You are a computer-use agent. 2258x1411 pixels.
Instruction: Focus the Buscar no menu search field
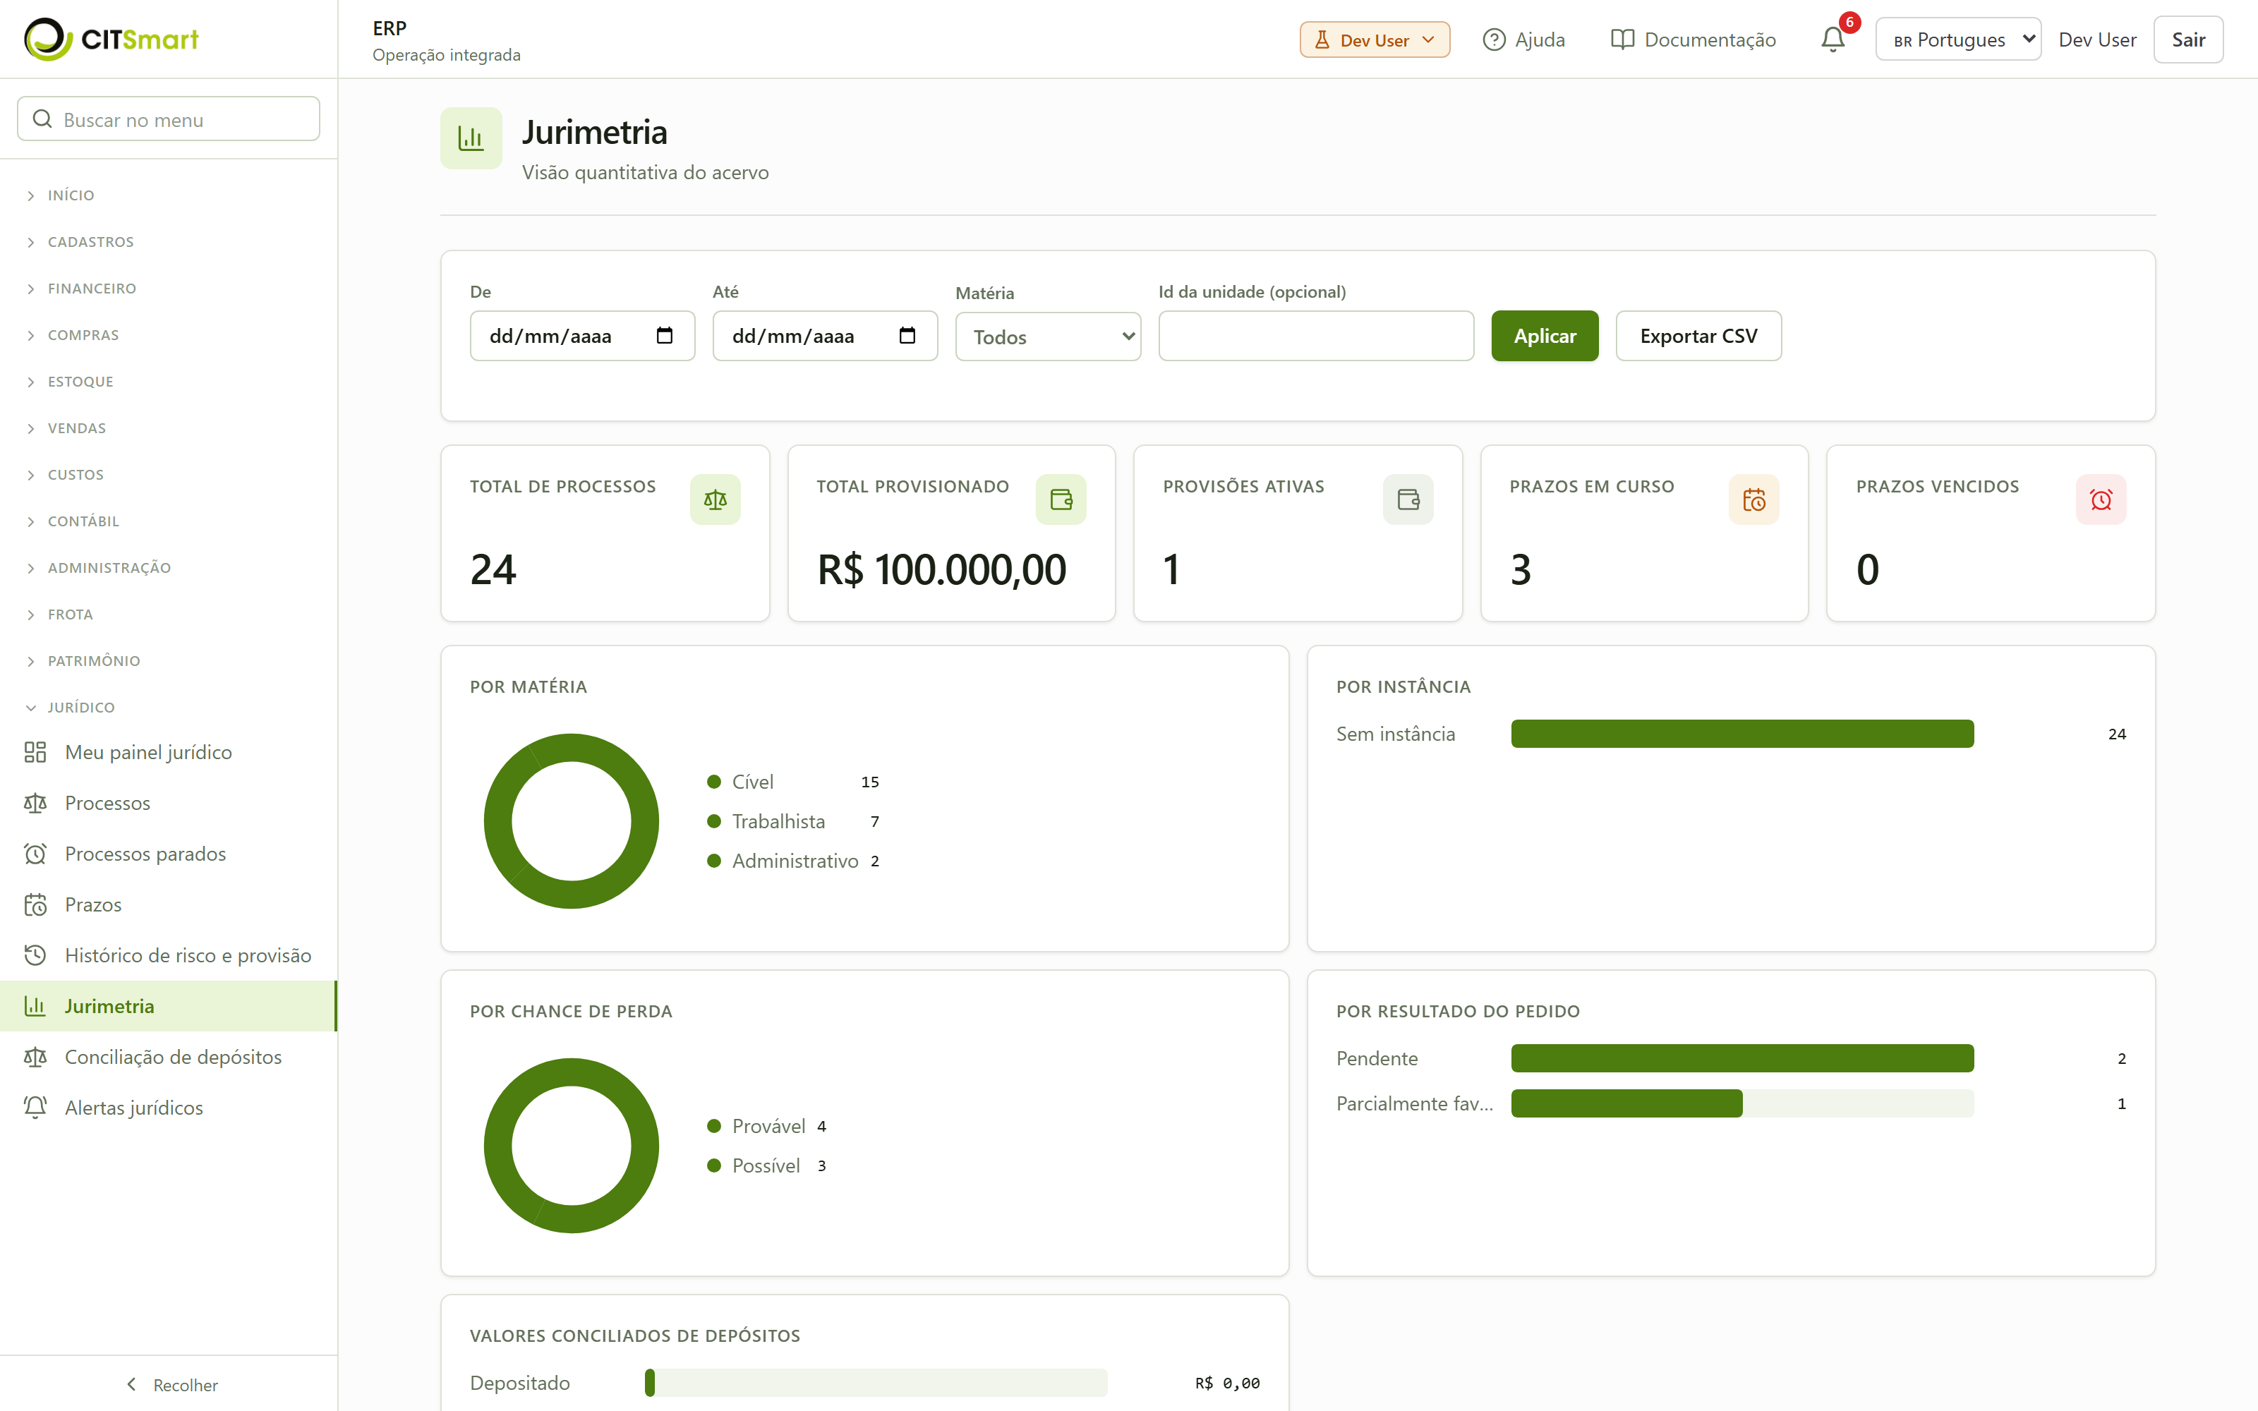coord(168,119)
